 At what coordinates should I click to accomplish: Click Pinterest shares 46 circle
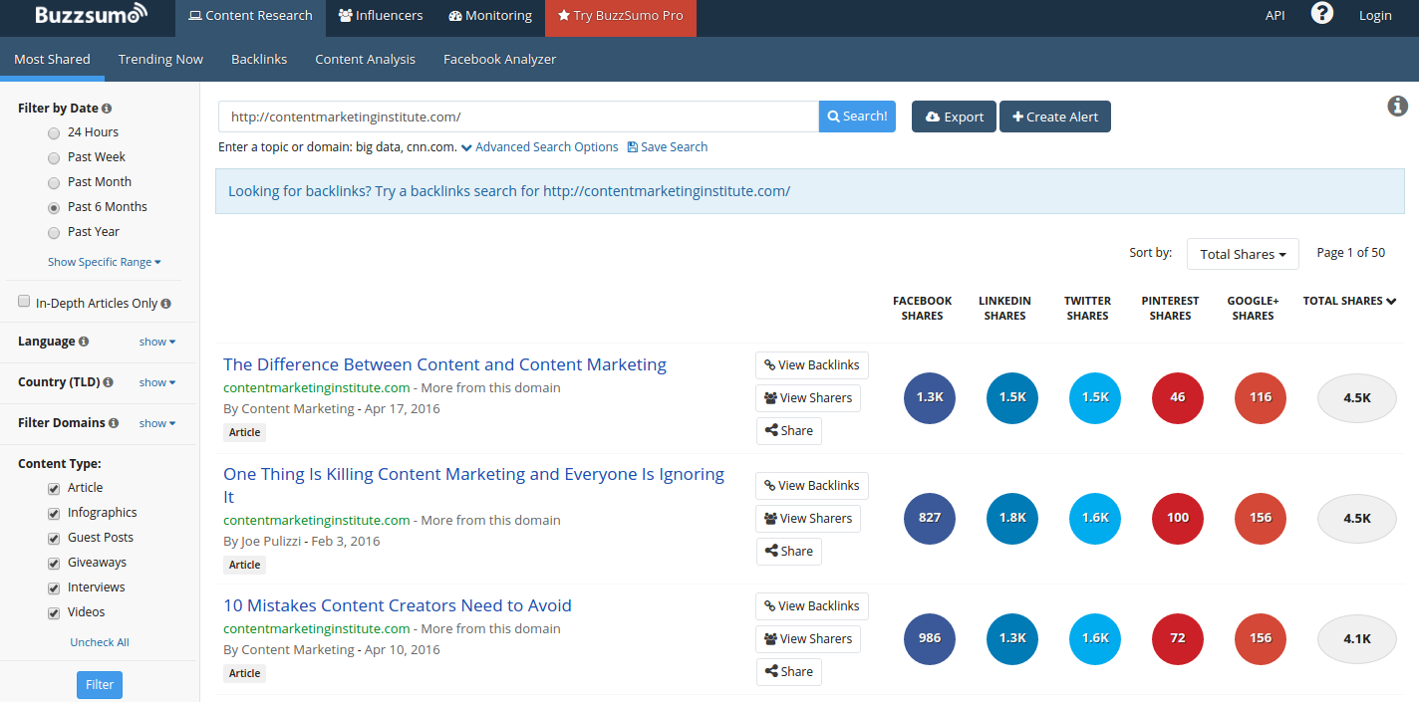pyautogui.click(x=1178, y=397)
